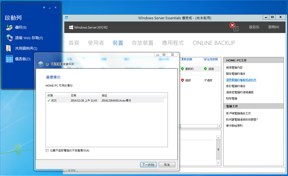Screen dimensions: 288x176
Task: Click the red error alert icon in dashboard header
Action: 232,25
